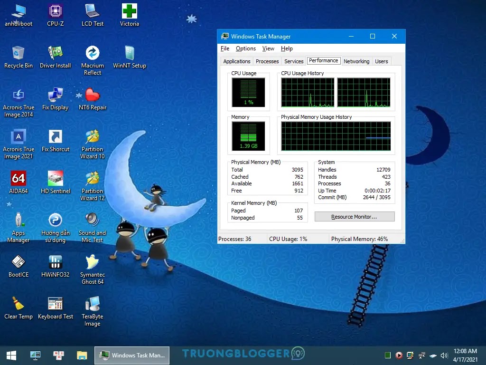The image size is (486, 365).
Task: Open the File menu in Task Manager
Action: [224, 48]
